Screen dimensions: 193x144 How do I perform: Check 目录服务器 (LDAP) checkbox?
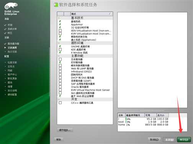(60, 81)
